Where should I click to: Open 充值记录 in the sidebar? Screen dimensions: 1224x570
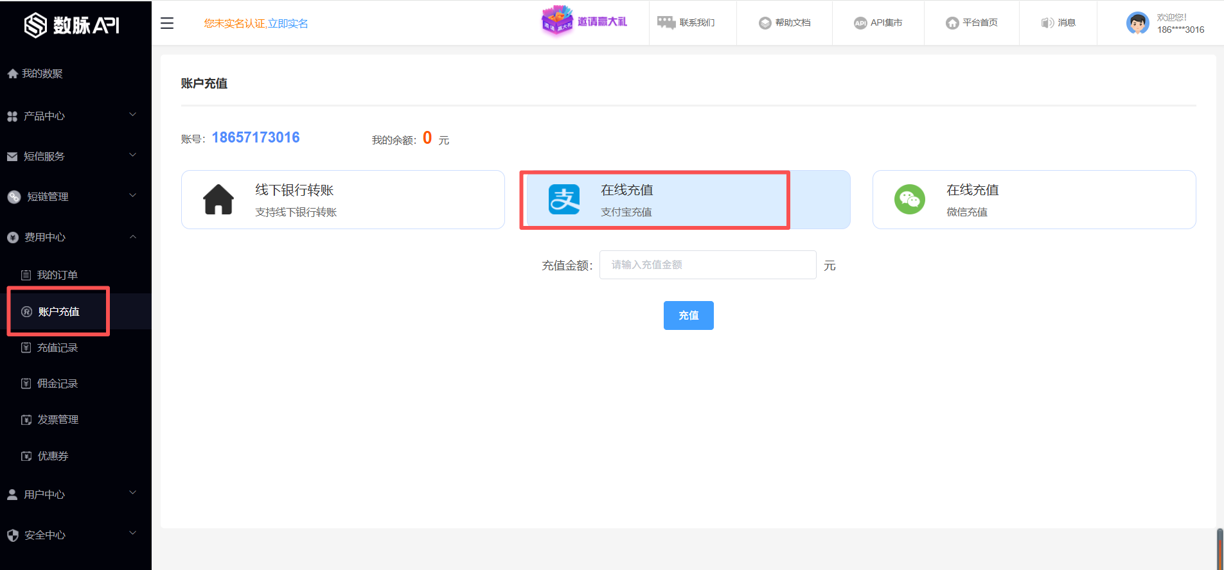point(57,347)
